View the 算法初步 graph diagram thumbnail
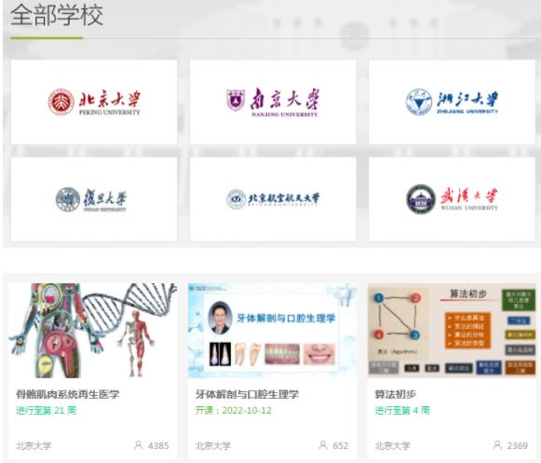Viewport: 541px width, 463px height. tap(452, 331)
